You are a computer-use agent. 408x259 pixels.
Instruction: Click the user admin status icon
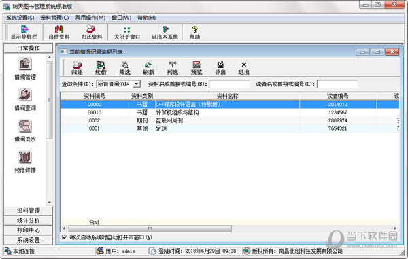[x=100, y=251]
